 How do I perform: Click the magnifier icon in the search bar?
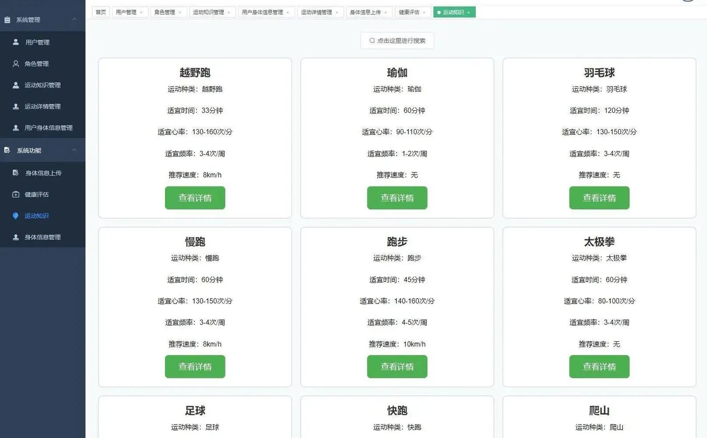pyautogui.click(x=373, y=40)
